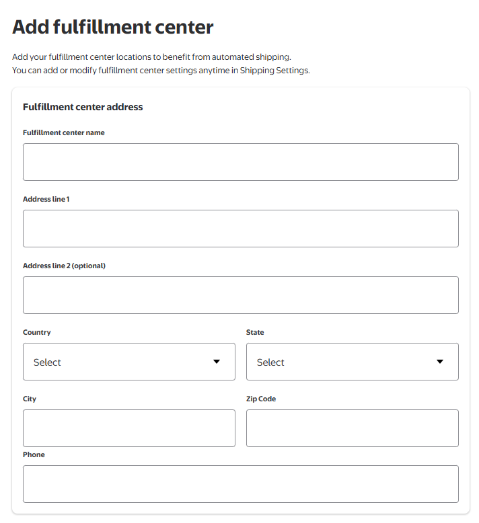This screenshot has height=523, width=479.
Task: Click the 'State' field label
Action: tap(255, 332)
